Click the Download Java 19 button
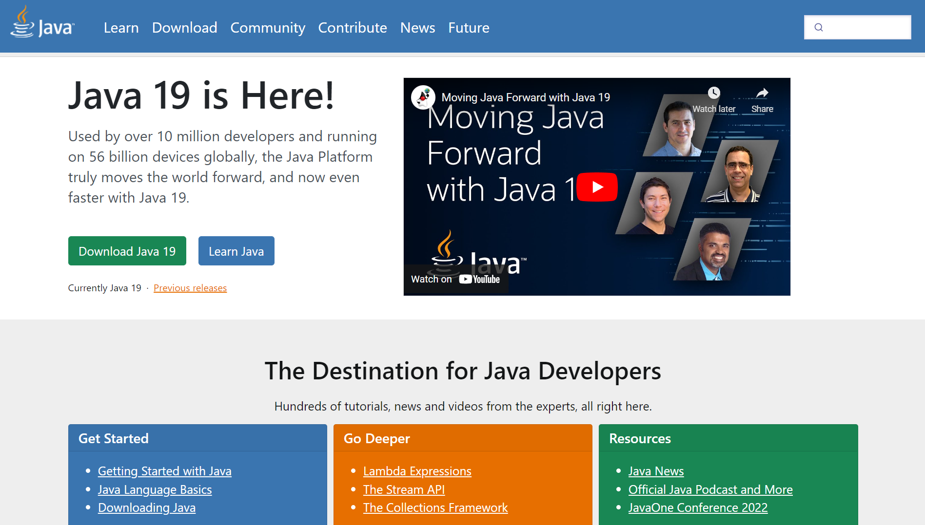 (x=127, y=251)
